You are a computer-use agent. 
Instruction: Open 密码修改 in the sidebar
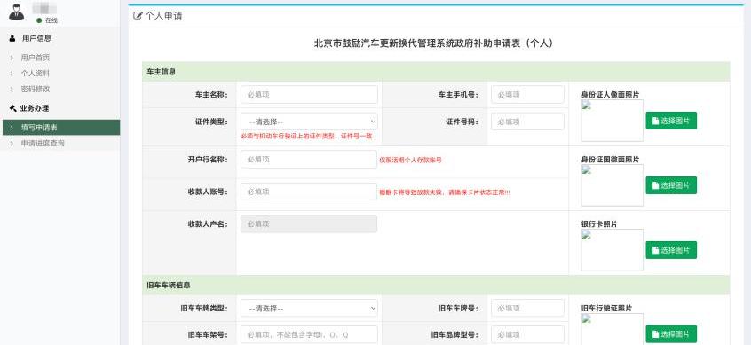tap(35, 89)
